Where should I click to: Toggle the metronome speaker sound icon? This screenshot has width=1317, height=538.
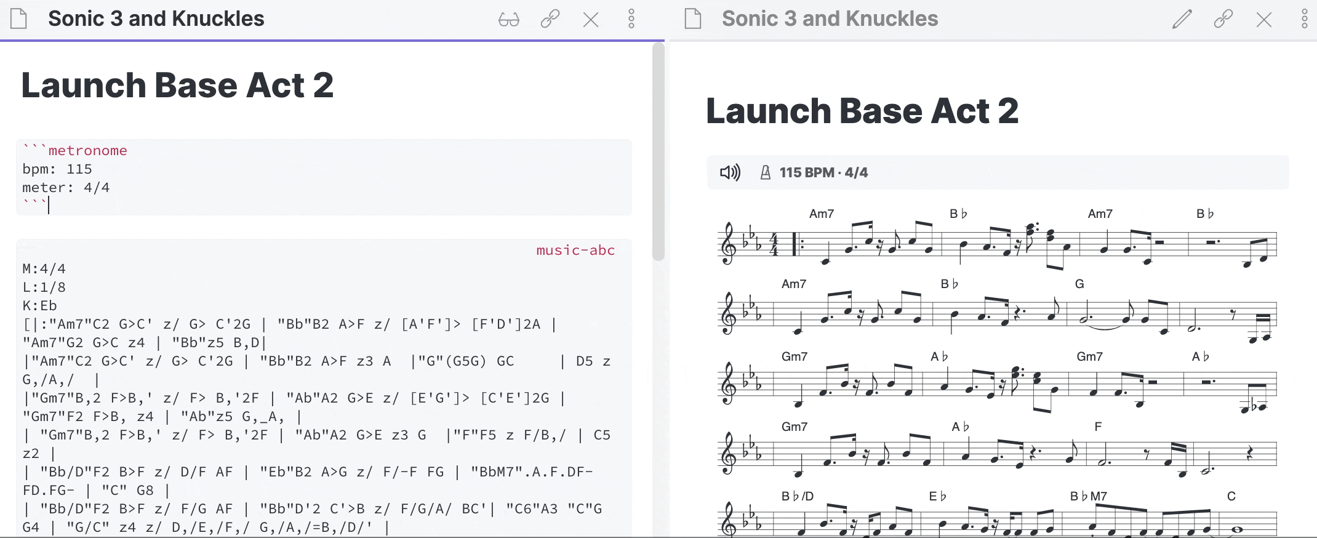[x=731, y=172]
